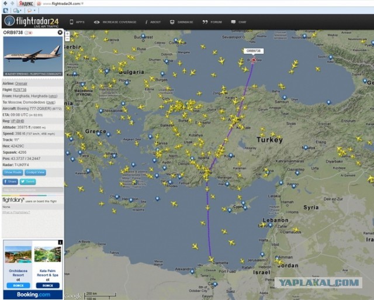Open the VP-BHB registration link
374x300 pixels.
pos(18,121)
